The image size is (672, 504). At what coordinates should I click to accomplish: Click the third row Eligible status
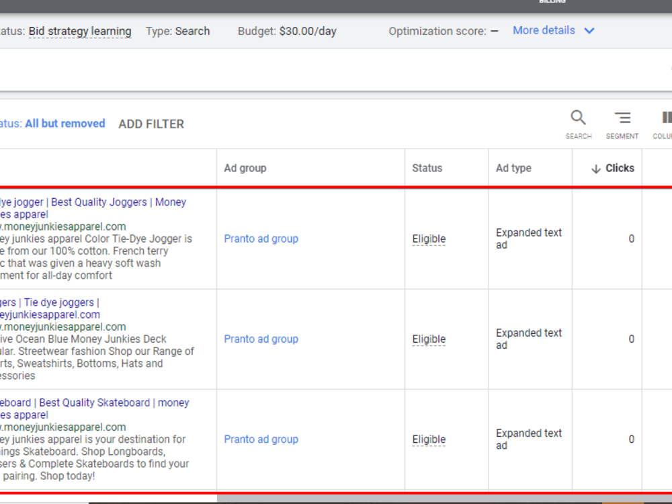(429, 439)
